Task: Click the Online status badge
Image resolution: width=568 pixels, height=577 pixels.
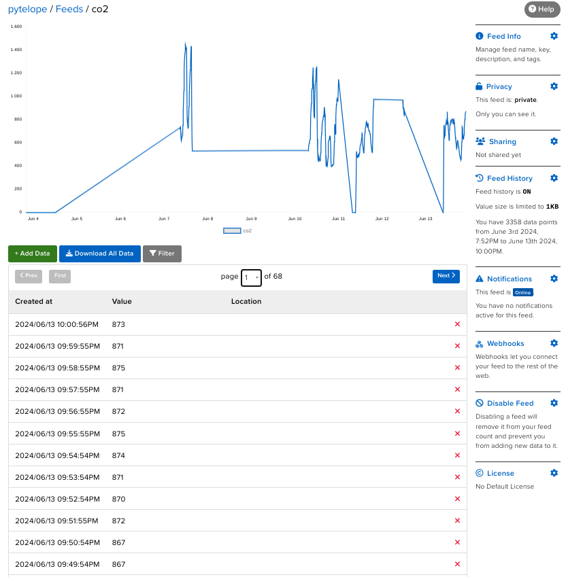Action: [522, 292]
